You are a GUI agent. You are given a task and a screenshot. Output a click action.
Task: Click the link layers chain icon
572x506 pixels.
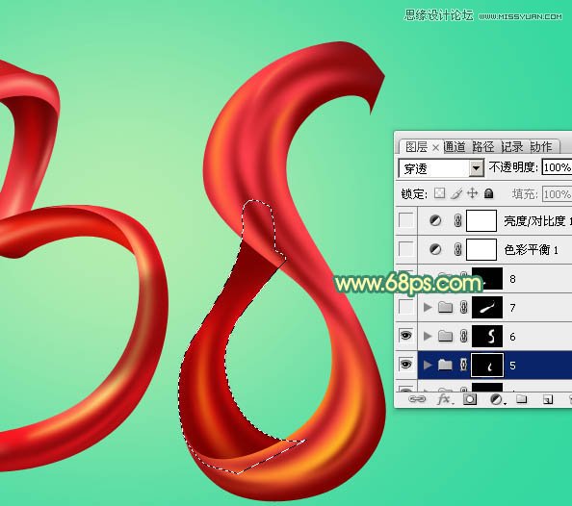(417, 399)
